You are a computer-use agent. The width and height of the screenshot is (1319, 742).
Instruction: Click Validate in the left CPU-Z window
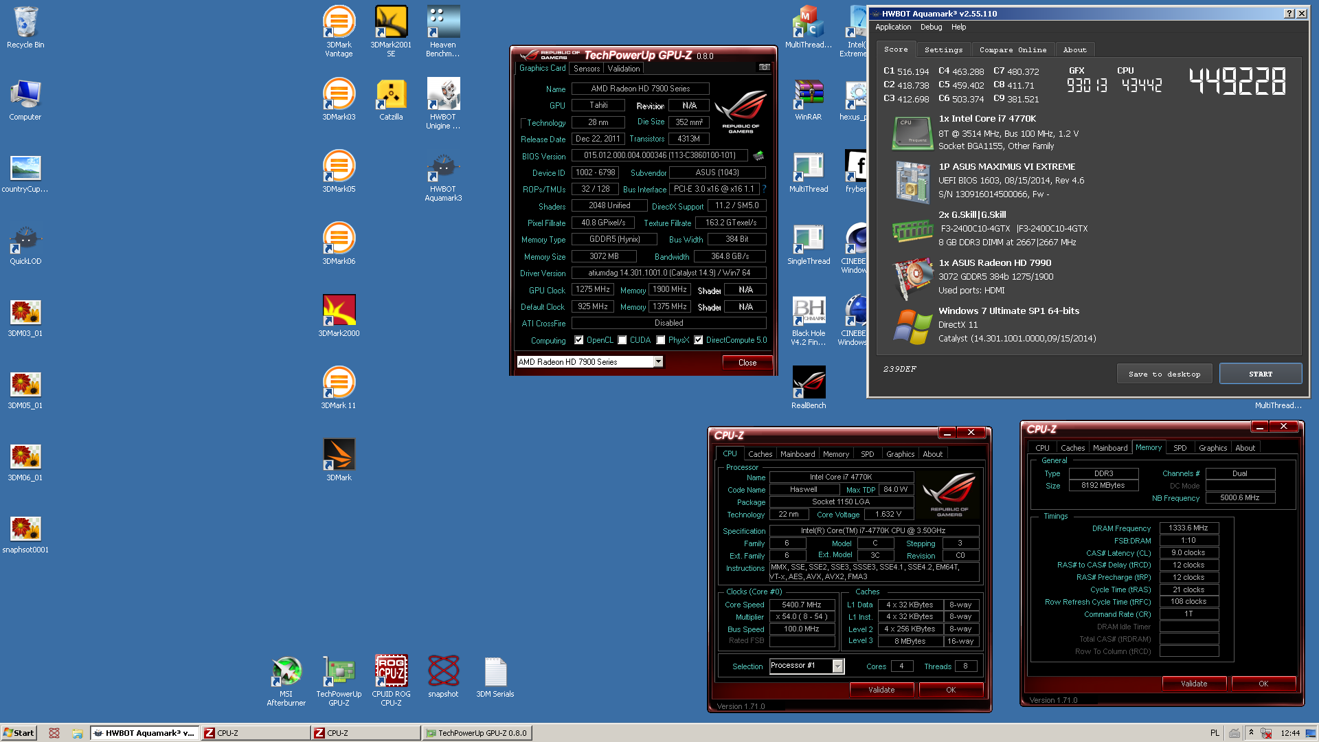881,690
